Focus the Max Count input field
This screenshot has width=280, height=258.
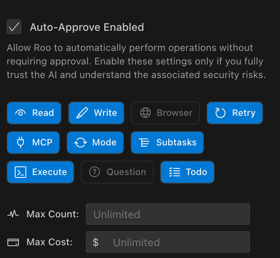click(x=168, y=214)
